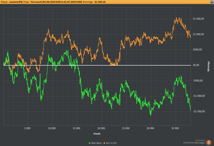The image size is (214, 146).
Task: Click the green Net Won legend swatch
Action: click(90, 143)
